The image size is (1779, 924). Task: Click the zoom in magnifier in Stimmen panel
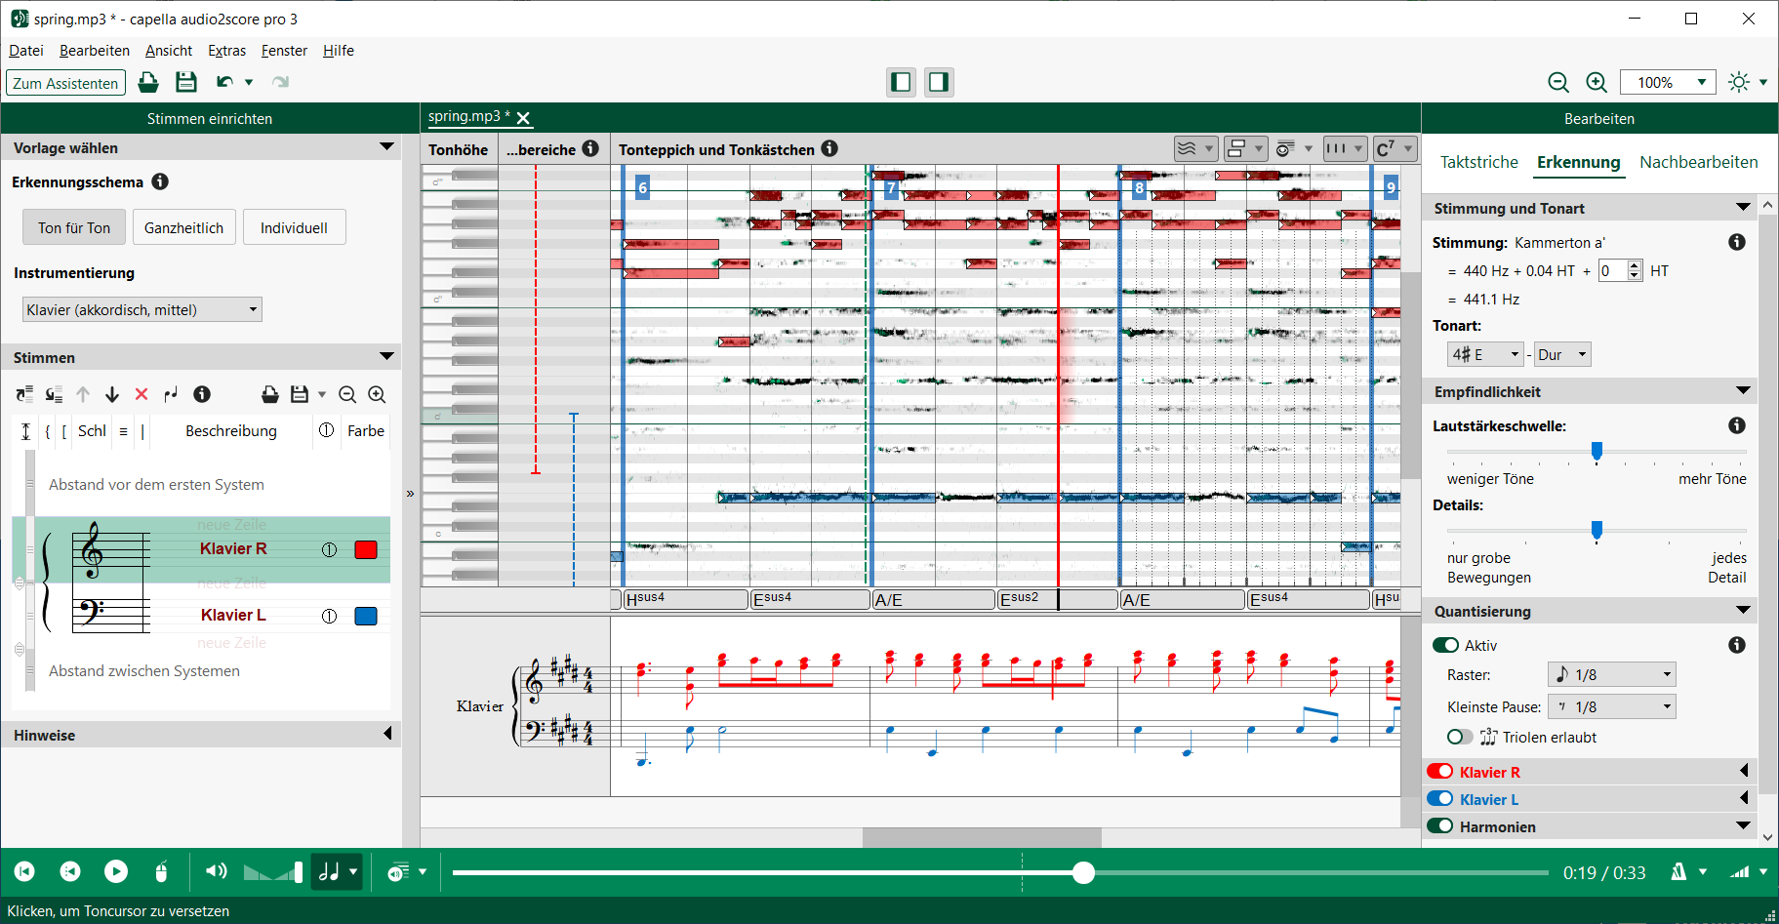click(377, 394)
